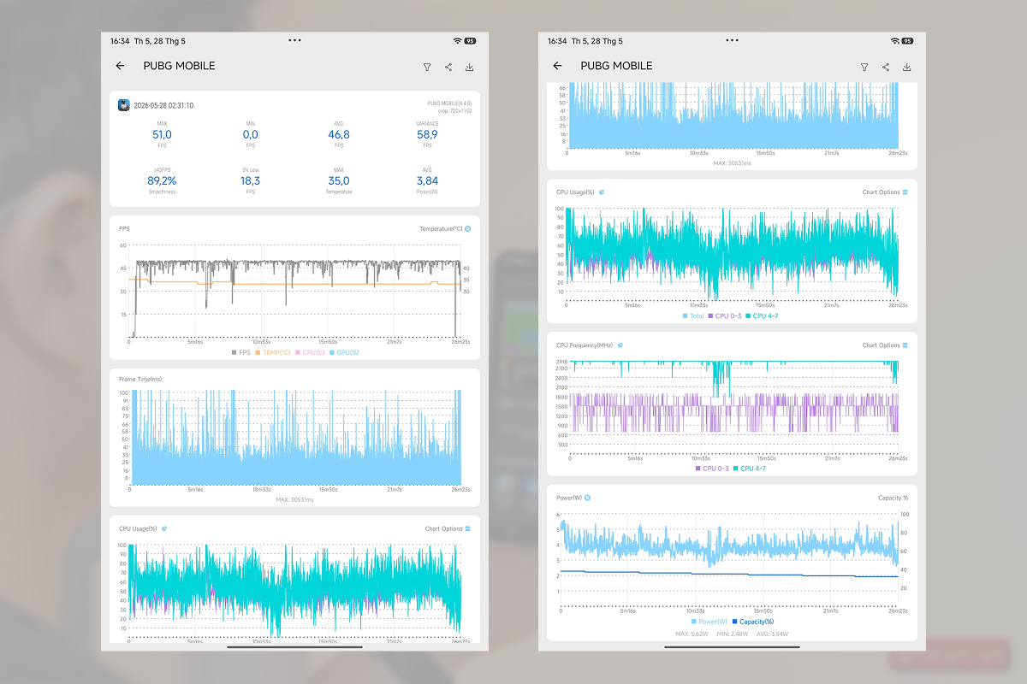
Task: Click the Capacity % label on Power chart
Action: tap(893, 498)
